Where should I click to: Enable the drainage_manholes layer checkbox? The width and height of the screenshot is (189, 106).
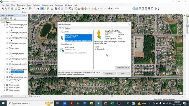(10, 43)
